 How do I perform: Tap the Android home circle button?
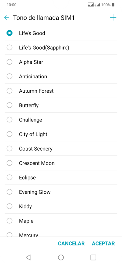pos(61,257)
